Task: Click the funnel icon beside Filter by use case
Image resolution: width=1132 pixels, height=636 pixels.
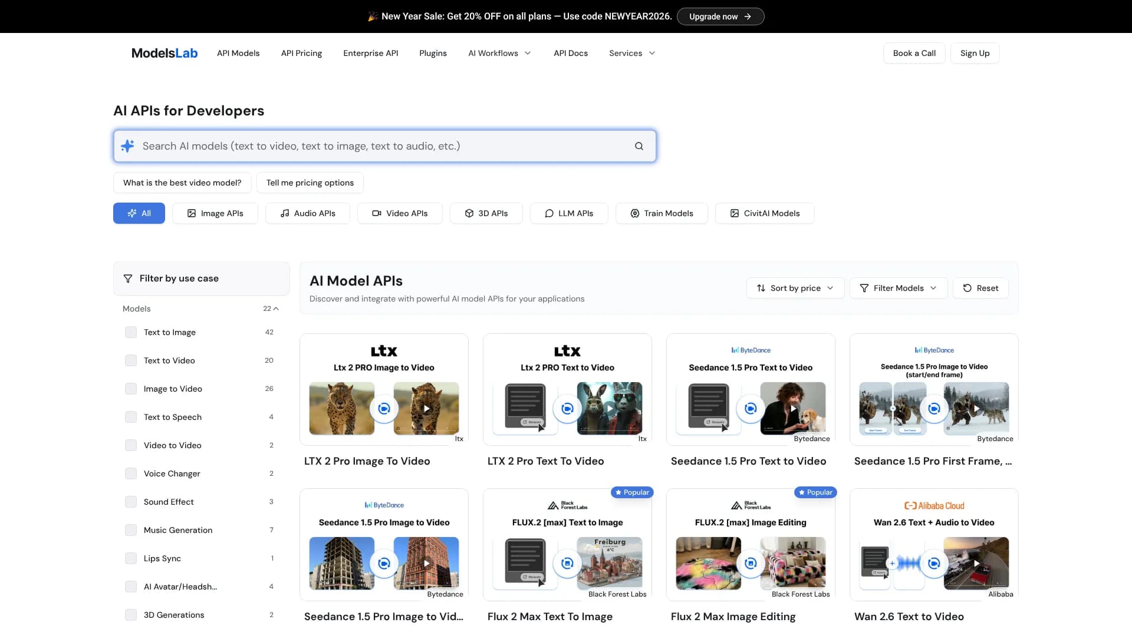Action: pyautogui.click(x=128, y=279)
